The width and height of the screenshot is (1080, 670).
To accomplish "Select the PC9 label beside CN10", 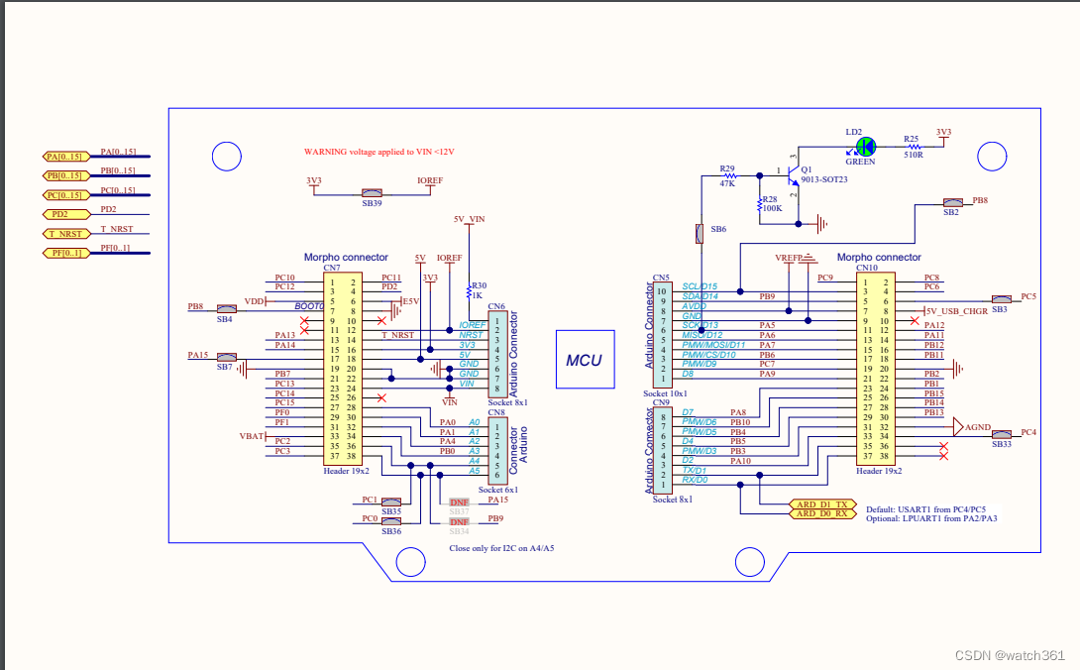I will [x=825, y=278].
